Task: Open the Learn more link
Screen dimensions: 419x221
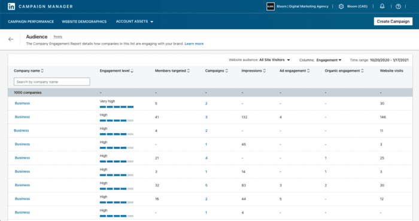Action: pos(194,44)
